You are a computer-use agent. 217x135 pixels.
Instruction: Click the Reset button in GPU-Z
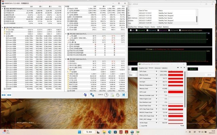[x=182, y=125]
